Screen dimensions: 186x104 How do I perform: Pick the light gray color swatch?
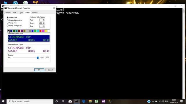point(27,31)
